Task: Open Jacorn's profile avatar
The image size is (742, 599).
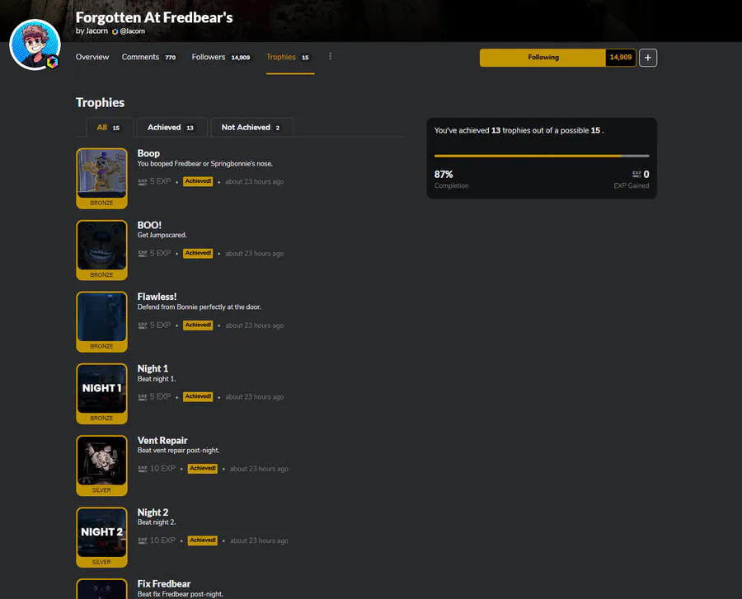Action: 35,45
